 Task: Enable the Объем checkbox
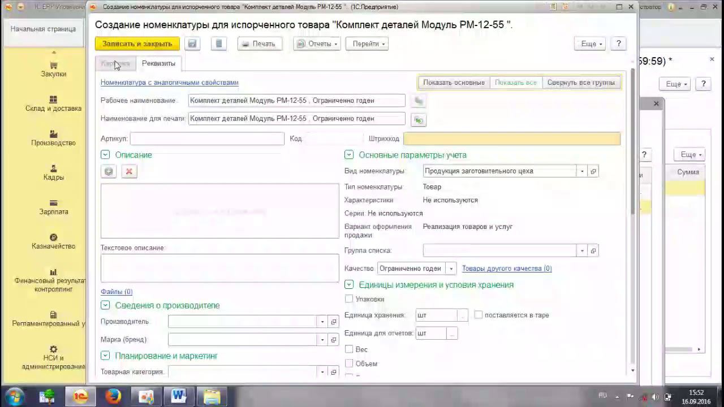click(349, 363)
